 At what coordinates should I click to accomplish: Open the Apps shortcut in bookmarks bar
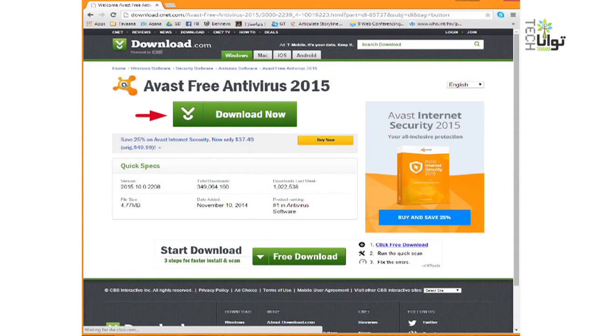point(97,24)
